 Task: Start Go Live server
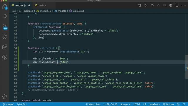click(x=168, y=104)
